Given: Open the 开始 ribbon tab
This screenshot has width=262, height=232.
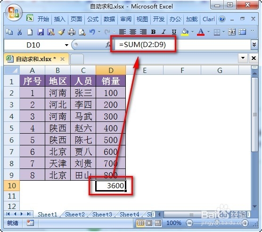Looking at the screenshot, I should (43, 19).
